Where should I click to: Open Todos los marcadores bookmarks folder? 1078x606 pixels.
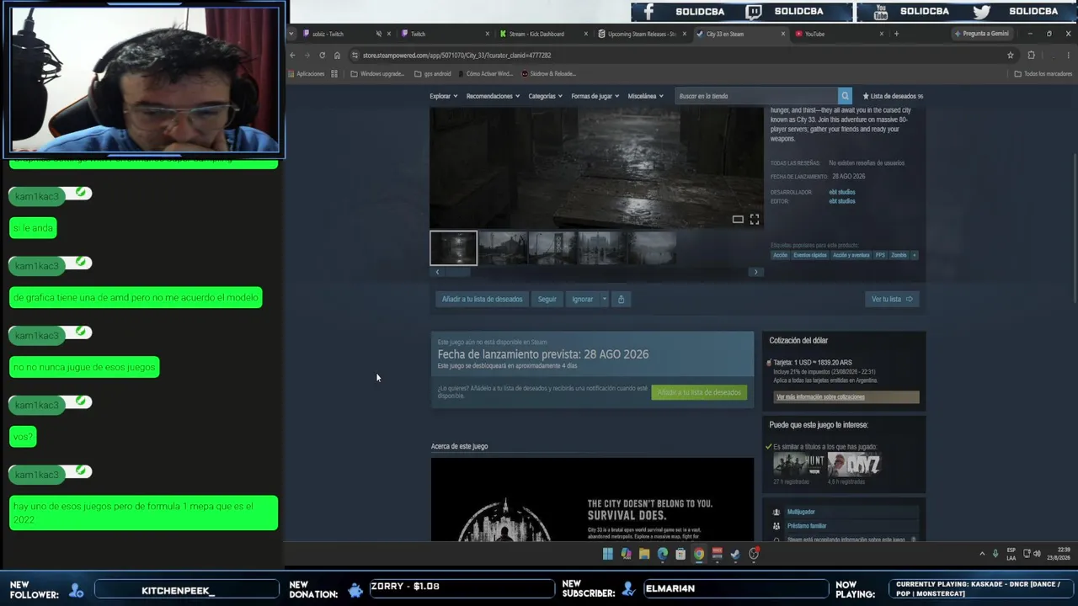click(x=1043, y=74)
